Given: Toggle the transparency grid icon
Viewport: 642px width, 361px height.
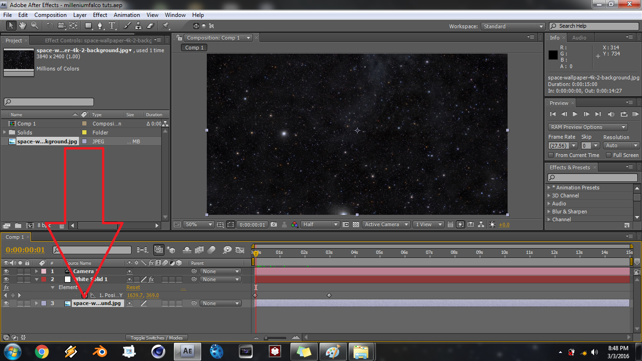Looking at the screenshot, I should coord(356,225).
